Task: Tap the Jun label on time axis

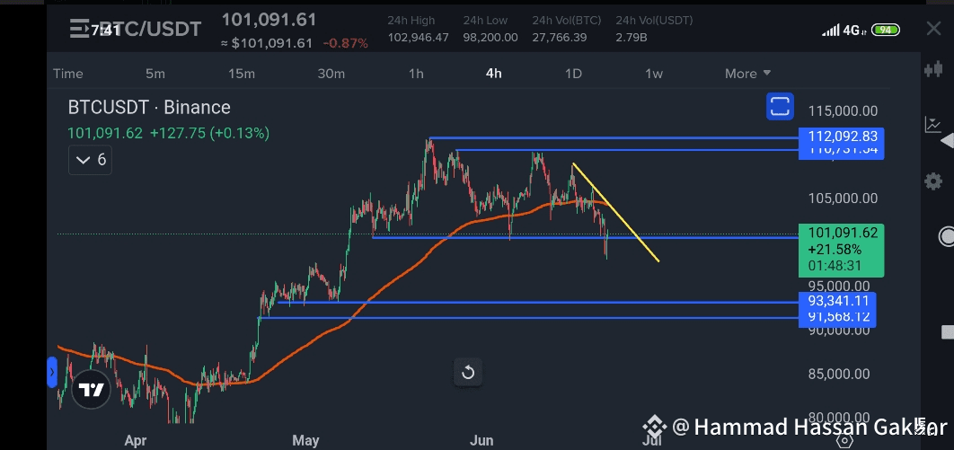Action: (481, 439)
